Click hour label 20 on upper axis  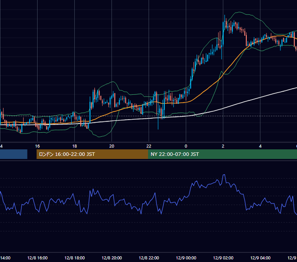(x=112, y=146)
